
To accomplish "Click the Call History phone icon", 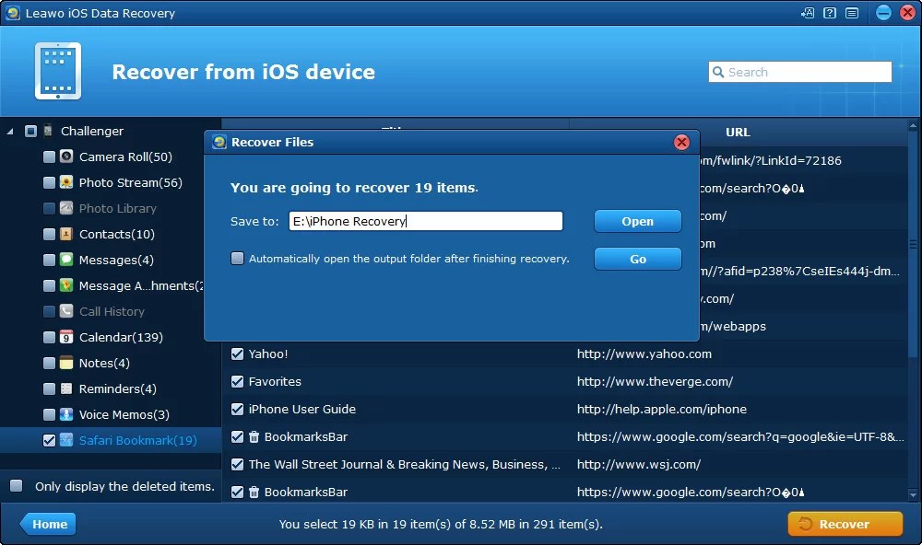I will click(66, 311).
